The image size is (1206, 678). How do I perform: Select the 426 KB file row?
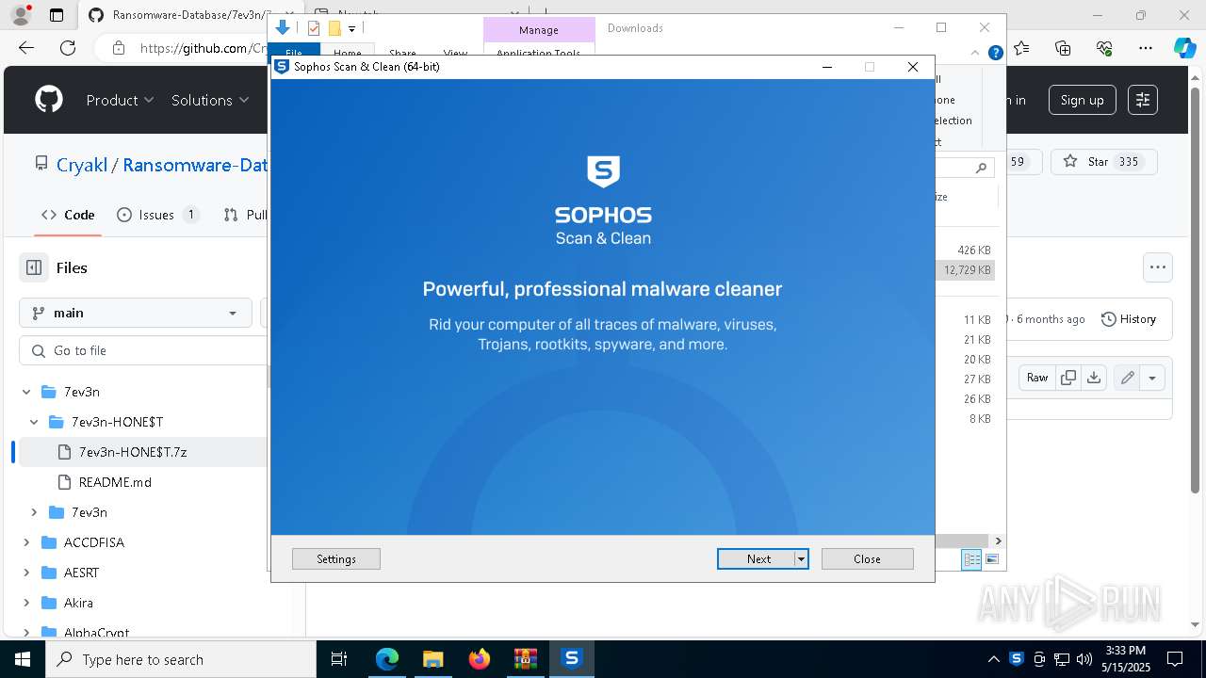pos(967,250)
